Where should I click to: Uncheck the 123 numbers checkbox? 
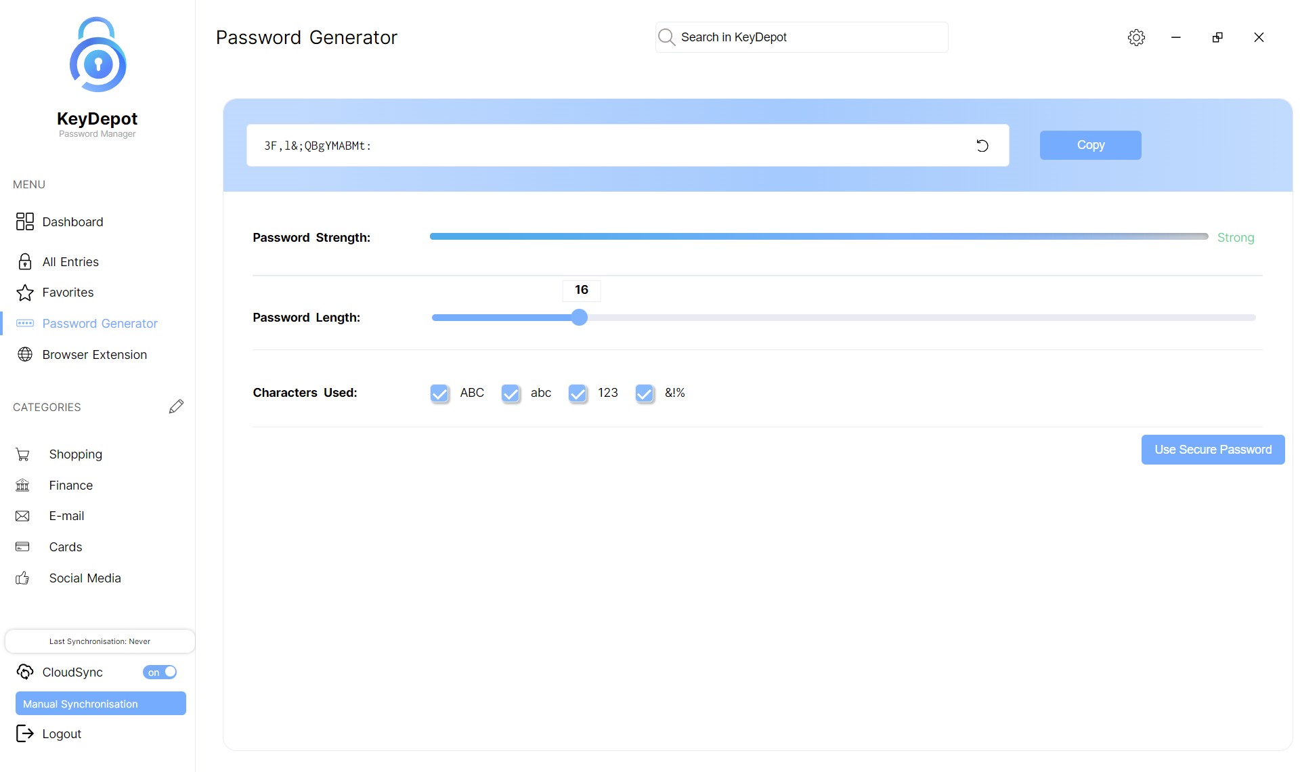[x=578, y=393]
